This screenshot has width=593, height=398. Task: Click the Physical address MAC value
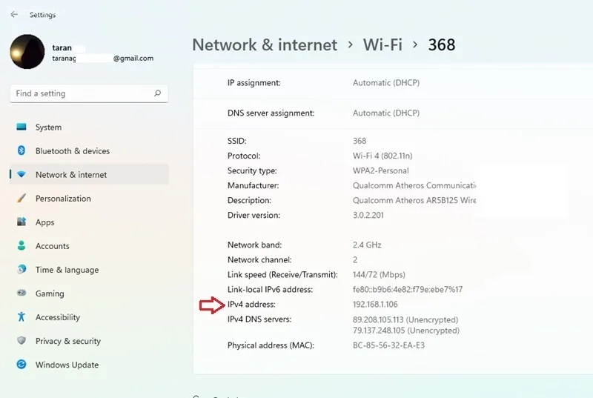[388, 345]
